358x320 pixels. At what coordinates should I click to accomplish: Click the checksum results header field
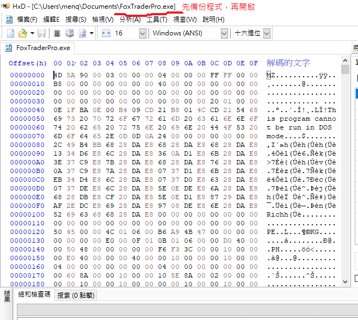(x=187, y=310)
